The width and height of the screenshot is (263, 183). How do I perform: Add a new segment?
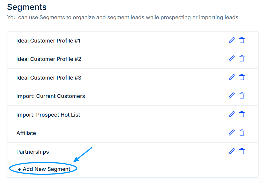pyautogui.click(x=44, y=169)
